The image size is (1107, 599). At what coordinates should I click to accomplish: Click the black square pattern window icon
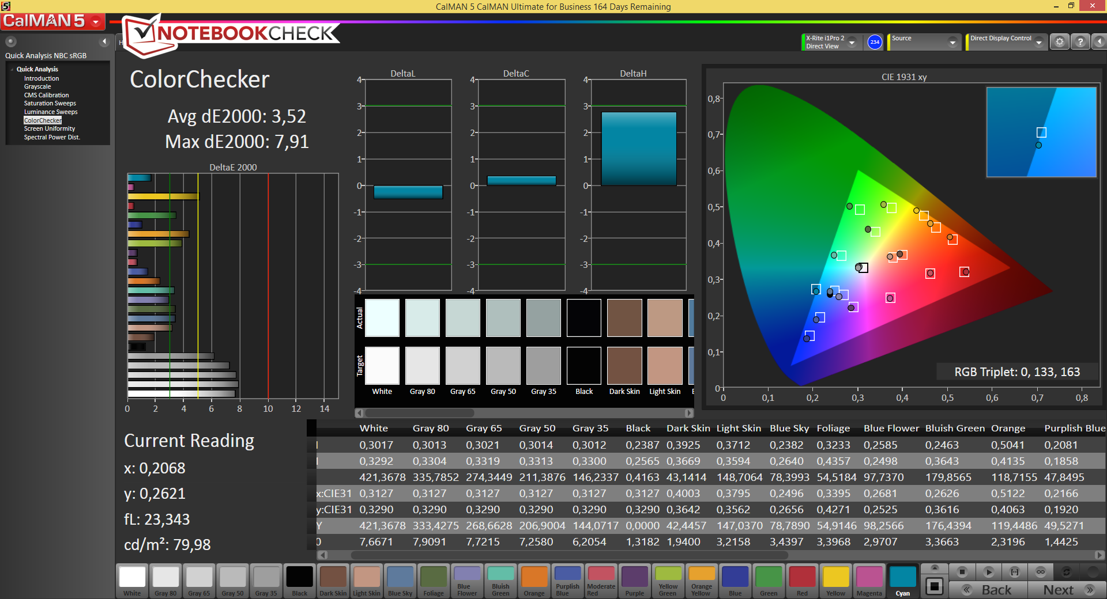934,586
